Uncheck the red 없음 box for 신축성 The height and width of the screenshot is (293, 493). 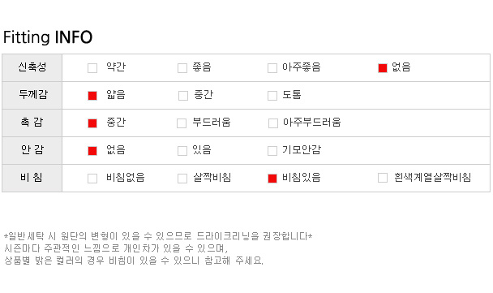point(383,68)
